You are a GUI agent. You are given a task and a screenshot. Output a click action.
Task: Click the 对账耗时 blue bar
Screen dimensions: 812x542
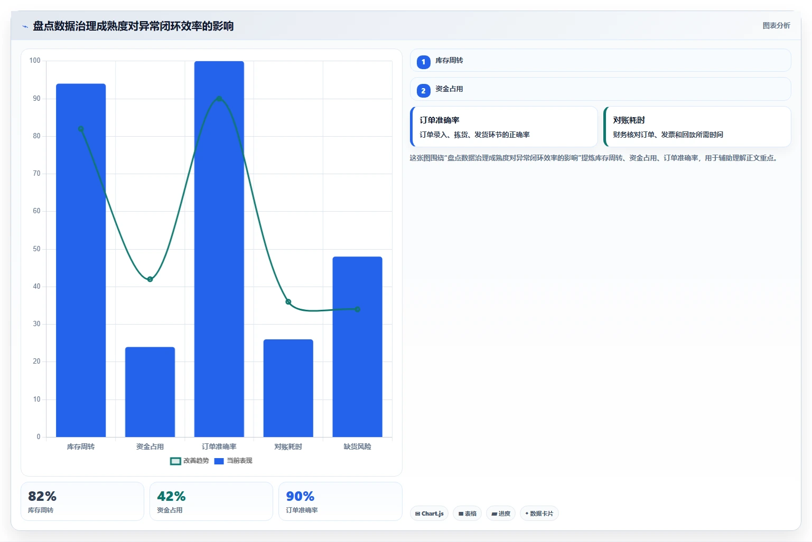pyautogui.click(x=288, y=388)
